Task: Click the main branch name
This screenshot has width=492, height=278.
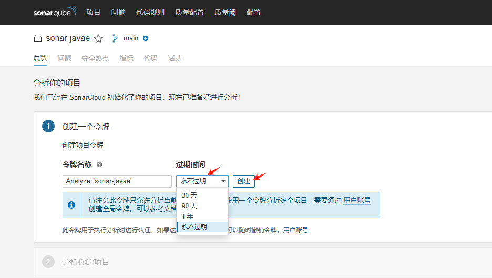Action: 131,38
